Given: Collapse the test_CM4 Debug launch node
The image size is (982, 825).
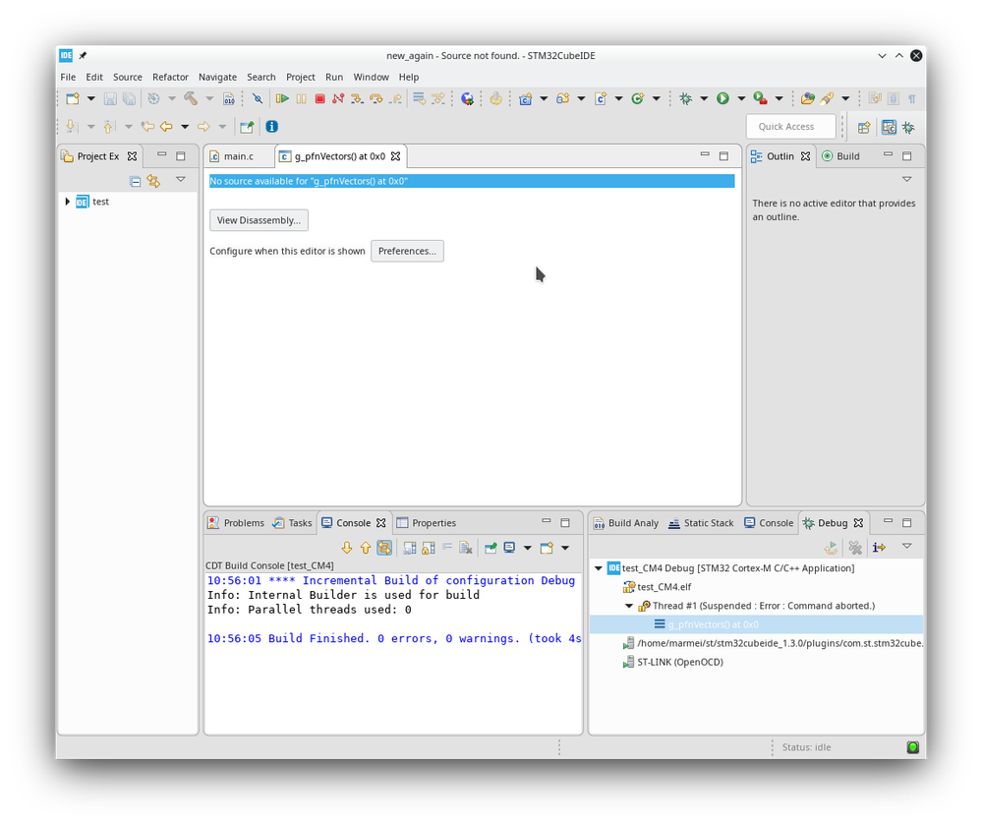Looking at the screenshot, I should pyautogui.click(x=599, y=568).
